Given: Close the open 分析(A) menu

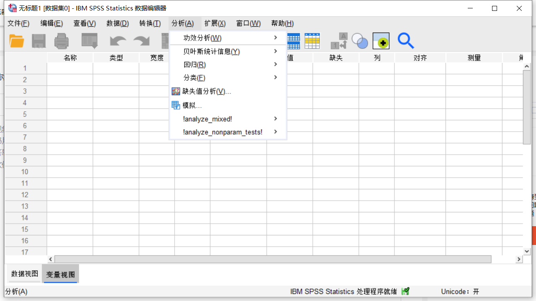Looking at the screenshot, I should 183,23.
